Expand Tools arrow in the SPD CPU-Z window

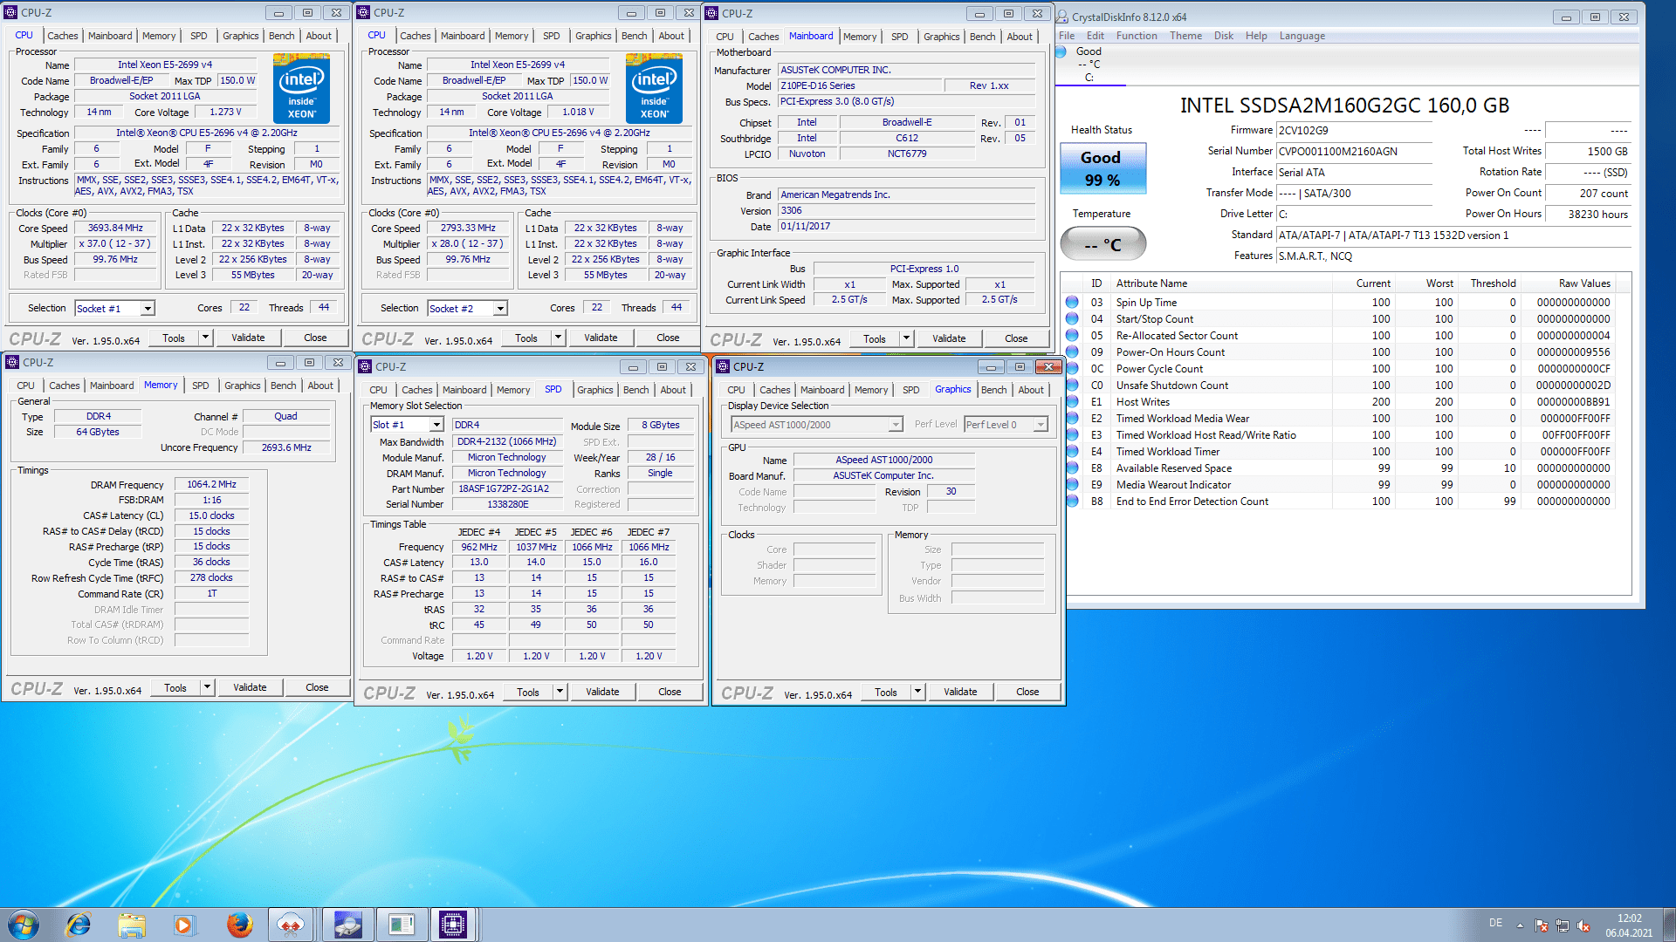[x=560, y=692]
